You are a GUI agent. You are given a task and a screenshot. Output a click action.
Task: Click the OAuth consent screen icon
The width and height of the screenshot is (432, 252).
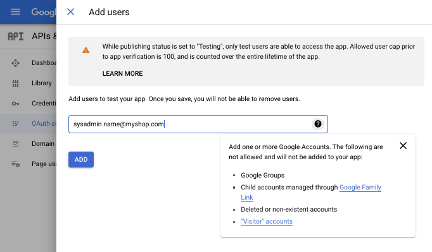coord(15,124)
